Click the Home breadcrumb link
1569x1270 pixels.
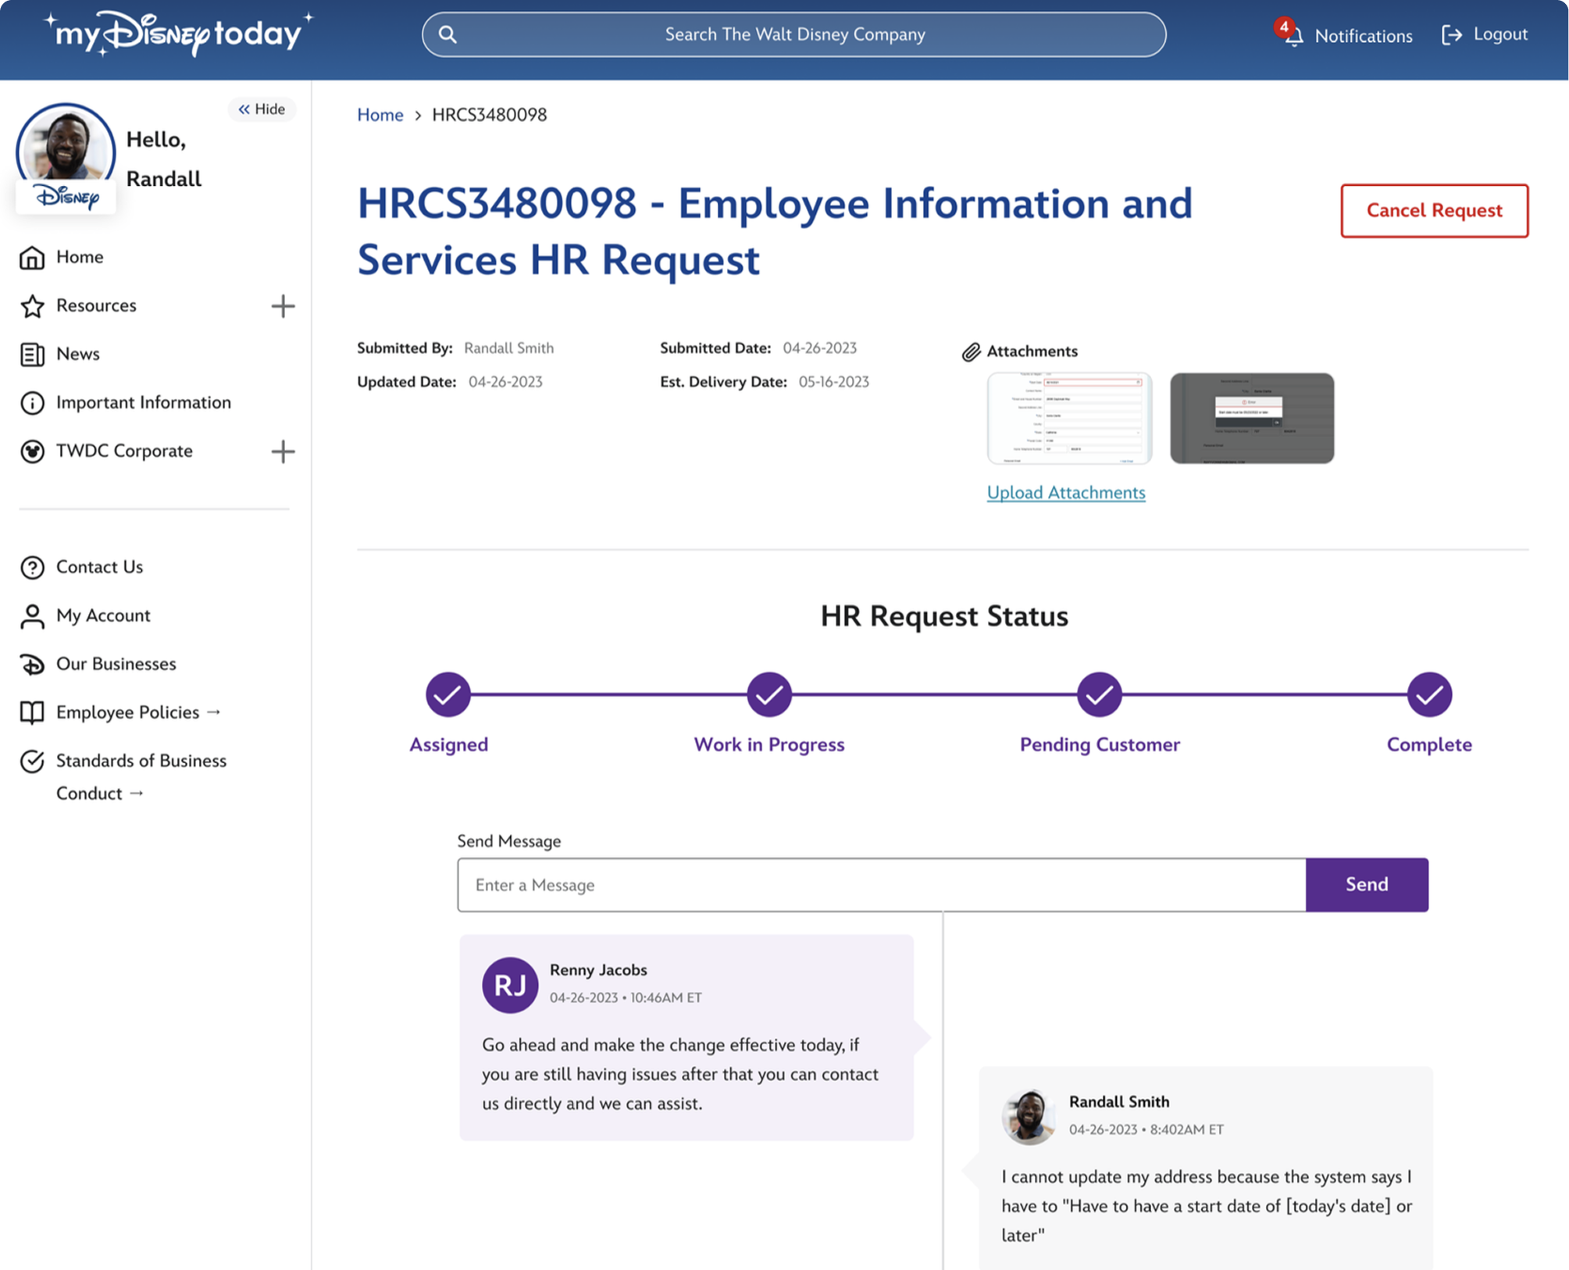click(x=380, y=115)
